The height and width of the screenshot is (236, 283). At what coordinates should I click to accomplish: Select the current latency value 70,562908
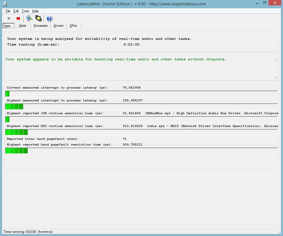coord(132,88)
